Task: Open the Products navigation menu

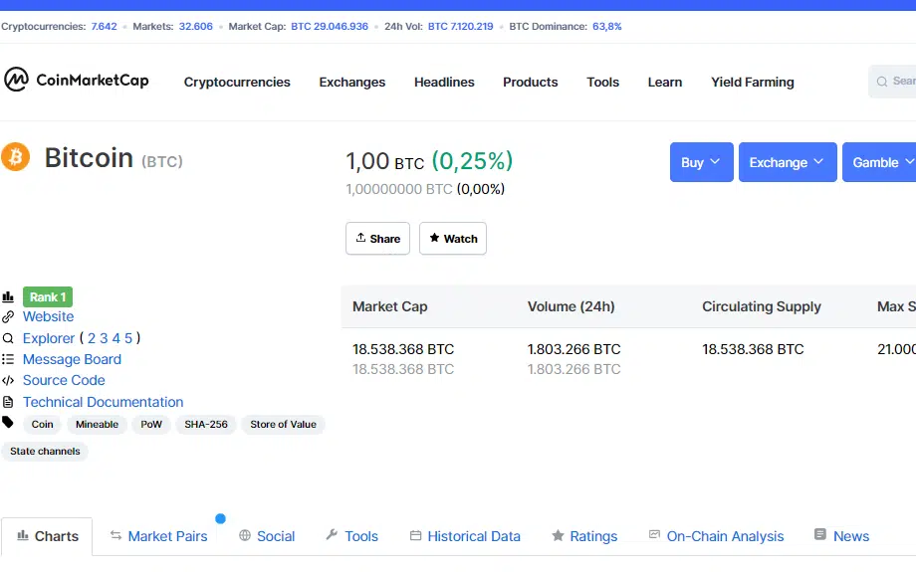Action: click(x=531, y=83)
